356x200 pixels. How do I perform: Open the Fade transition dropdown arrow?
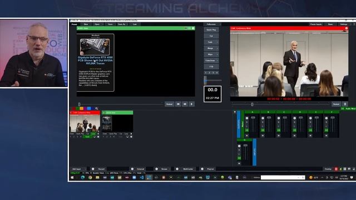point(217,42)
